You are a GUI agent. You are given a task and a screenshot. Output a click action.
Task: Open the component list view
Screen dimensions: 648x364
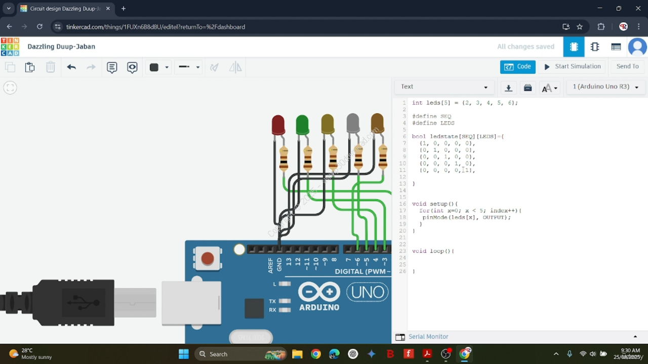pyautogui.click(x=616, y=47)
